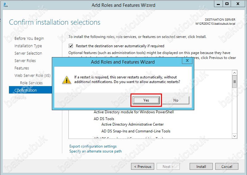Select the Before You Begin step
Viewport: 247px width, 175px height.
(29, 39)
